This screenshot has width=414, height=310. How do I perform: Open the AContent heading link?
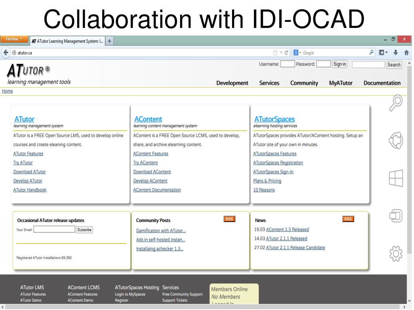pos(148,119)
